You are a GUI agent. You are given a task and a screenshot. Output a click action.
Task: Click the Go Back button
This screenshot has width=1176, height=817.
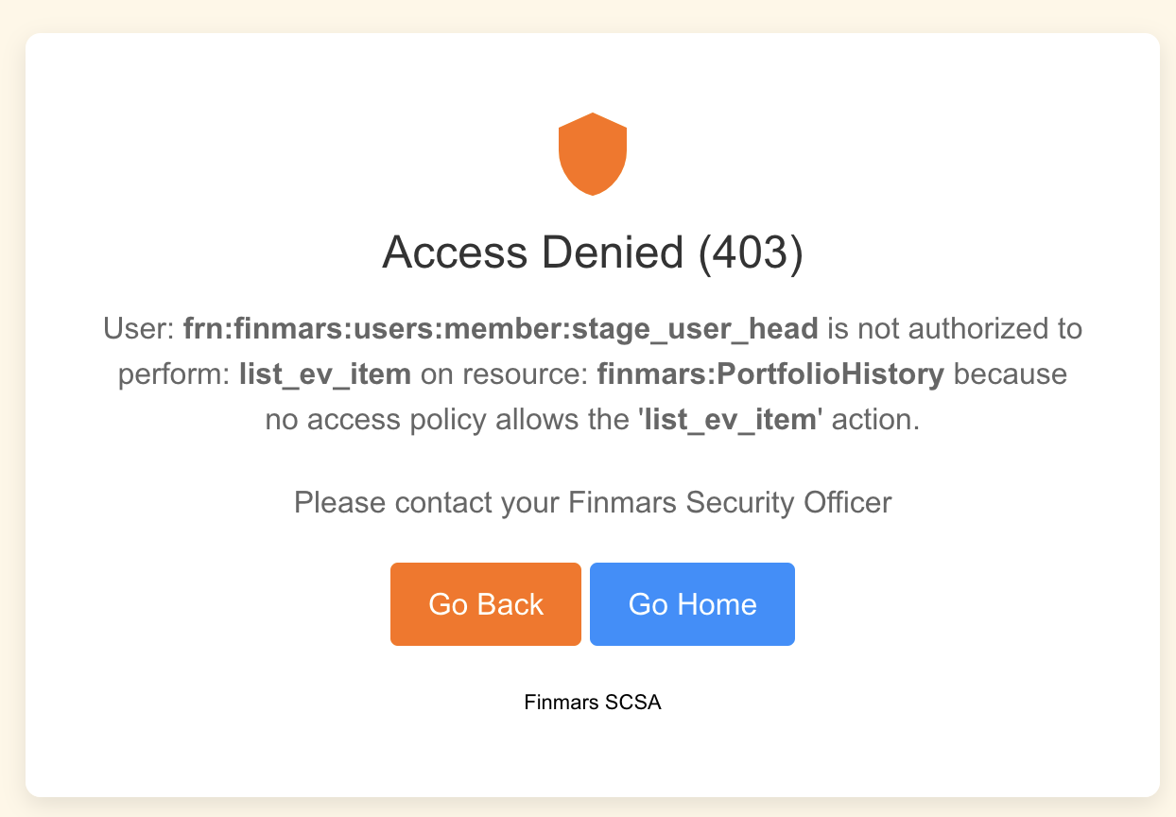click(486, 604)
